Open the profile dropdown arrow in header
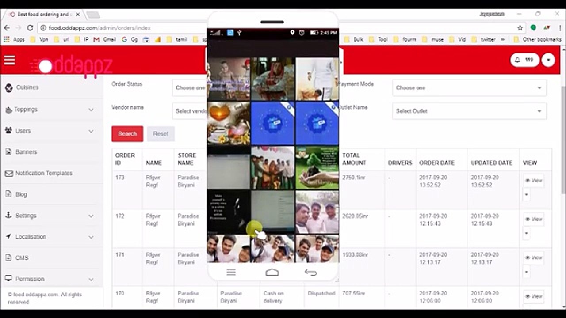Viewport: 566px width, 318px height. click(548, 60)
